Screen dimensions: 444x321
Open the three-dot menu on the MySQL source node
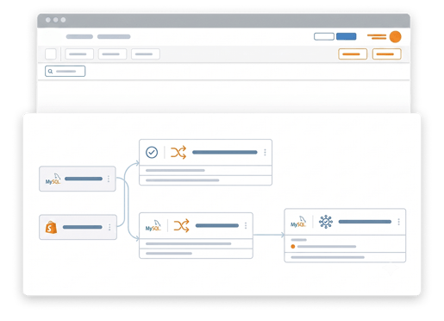pyautogui.click(x=109, y=179)
